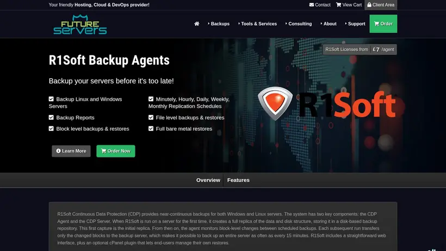The width and height of the screenshot is (446, 251).
Task: Click 'Your friendly Hosting, Cloud & DevOps provider!' text
Action: 99,4
